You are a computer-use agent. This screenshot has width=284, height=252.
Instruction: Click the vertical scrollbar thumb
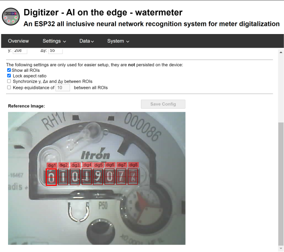point(281,184)
